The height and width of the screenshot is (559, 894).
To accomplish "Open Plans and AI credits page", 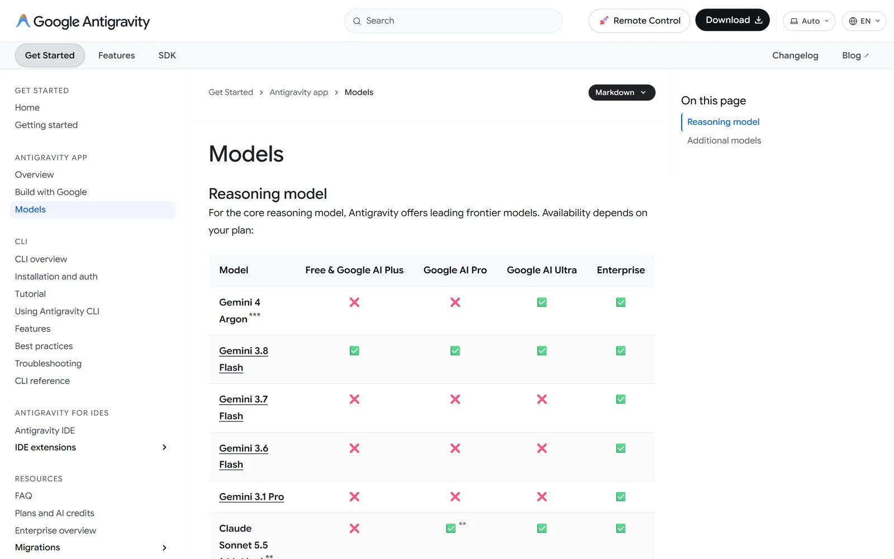I will pos(55,513).
